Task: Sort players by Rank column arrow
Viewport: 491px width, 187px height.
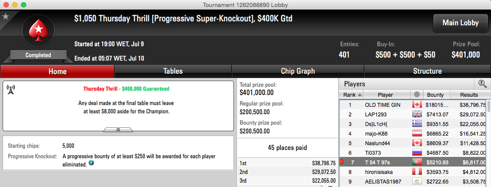Action: point(359,95)
